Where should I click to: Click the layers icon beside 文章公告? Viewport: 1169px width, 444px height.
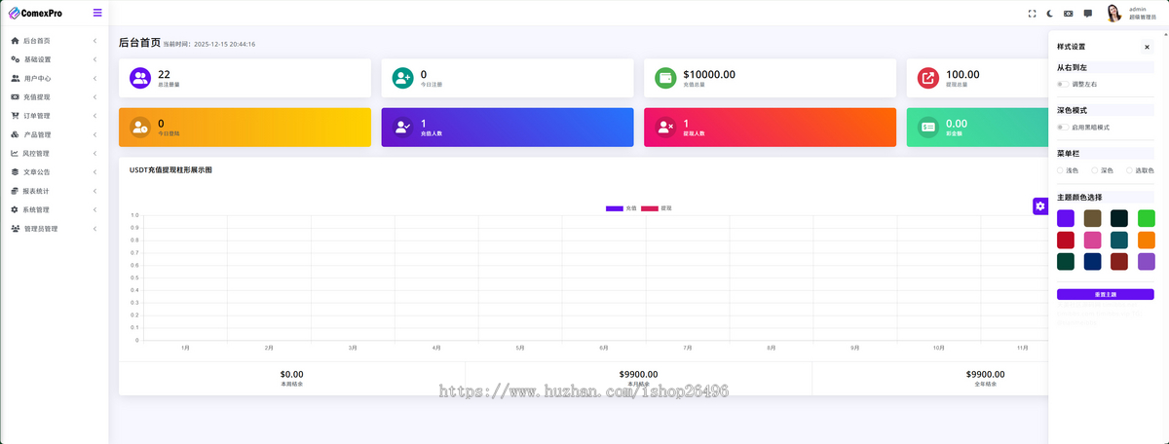coord(15,172)
